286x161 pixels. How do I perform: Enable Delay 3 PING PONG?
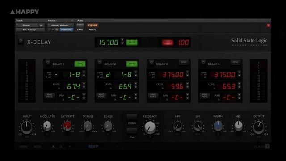pyautogui.click(x=153, y=96)
